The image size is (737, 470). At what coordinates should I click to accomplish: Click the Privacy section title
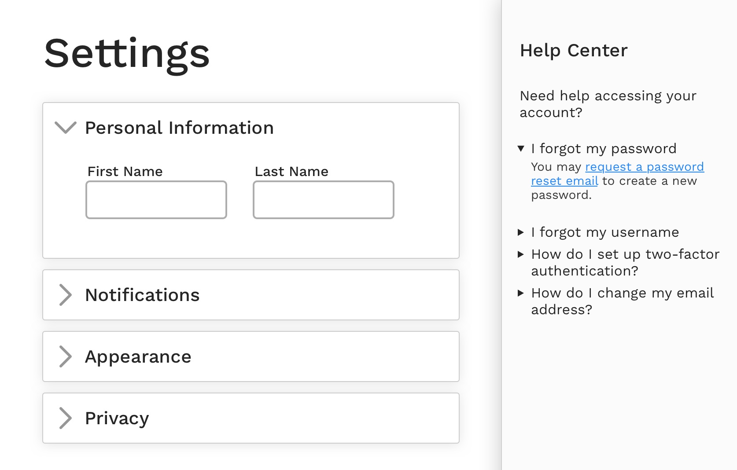coord(117,418)
